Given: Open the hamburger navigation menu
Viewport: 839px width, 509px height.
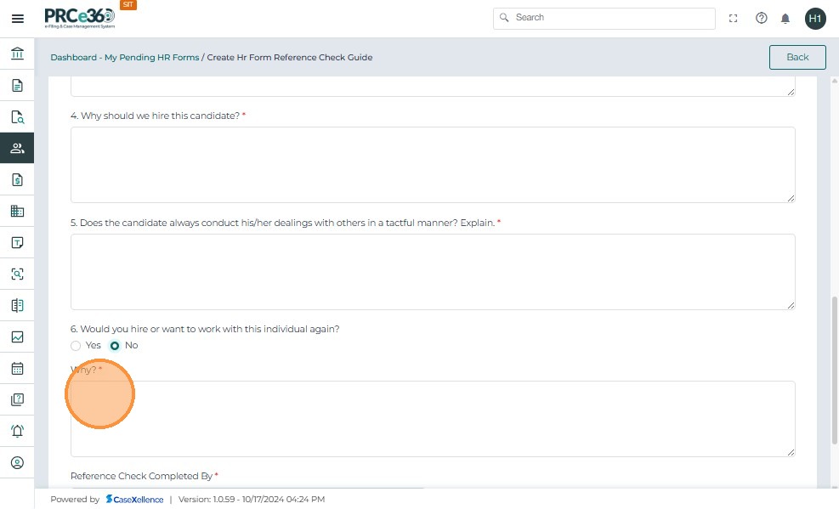Looking at the screenshot, I should [x=17, y=19].
